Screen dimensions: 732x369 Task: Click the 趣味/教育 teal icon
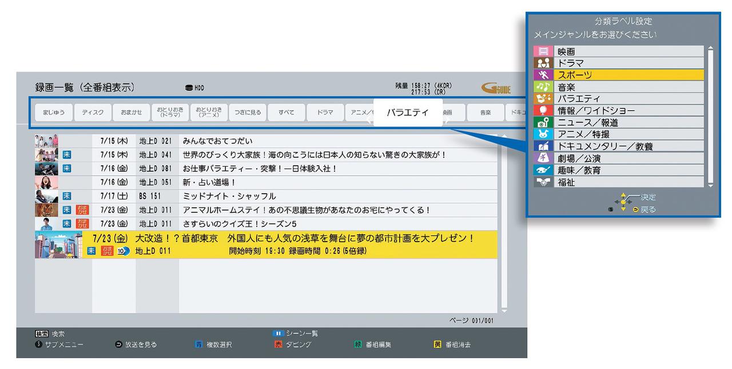click(543, 171)
